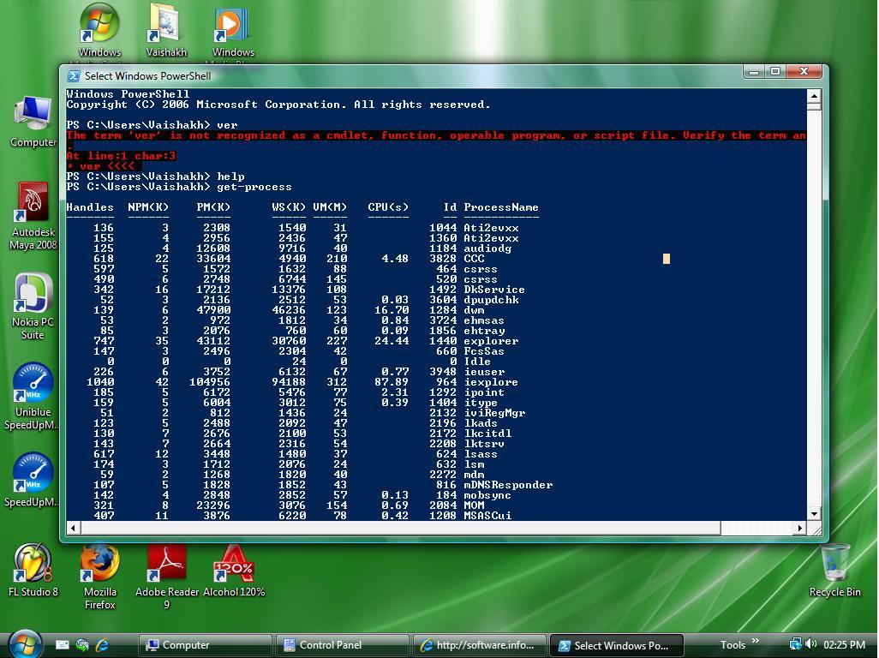Close the PowerShell window

[804, 71]
